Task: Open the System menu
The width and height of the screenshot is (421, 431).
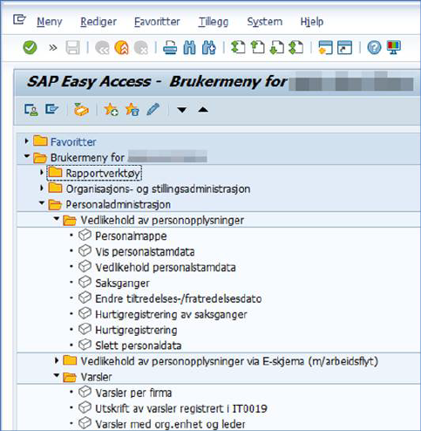Action: pyautogui.click(x=265, y=22)
